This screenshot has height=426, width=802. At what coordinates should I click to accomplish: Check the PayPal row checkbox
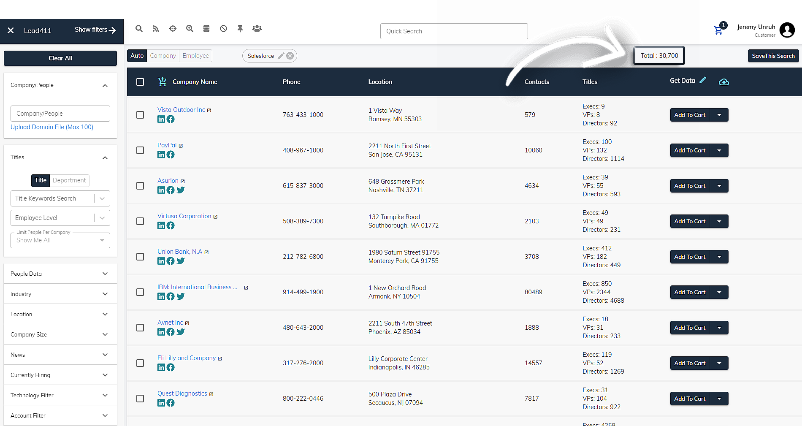pos(140,150)
